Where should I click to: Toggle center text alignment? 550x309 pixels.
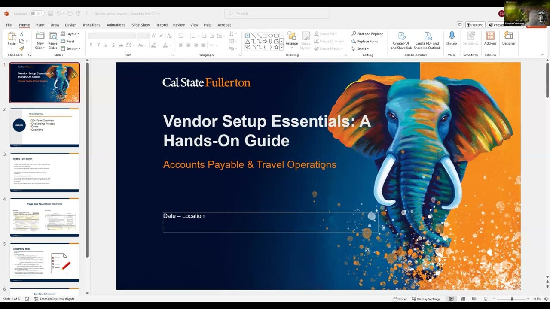(x=188, y=45)
